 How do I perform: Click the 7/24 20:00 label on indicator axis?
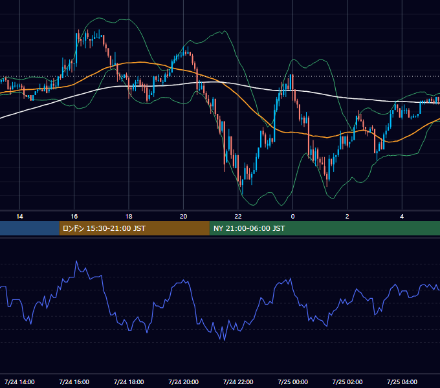[183, 382]
